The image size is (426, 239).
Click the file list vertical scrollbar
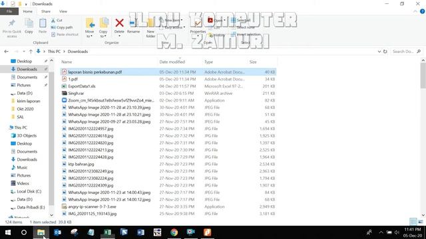click(x=423, y=75)
